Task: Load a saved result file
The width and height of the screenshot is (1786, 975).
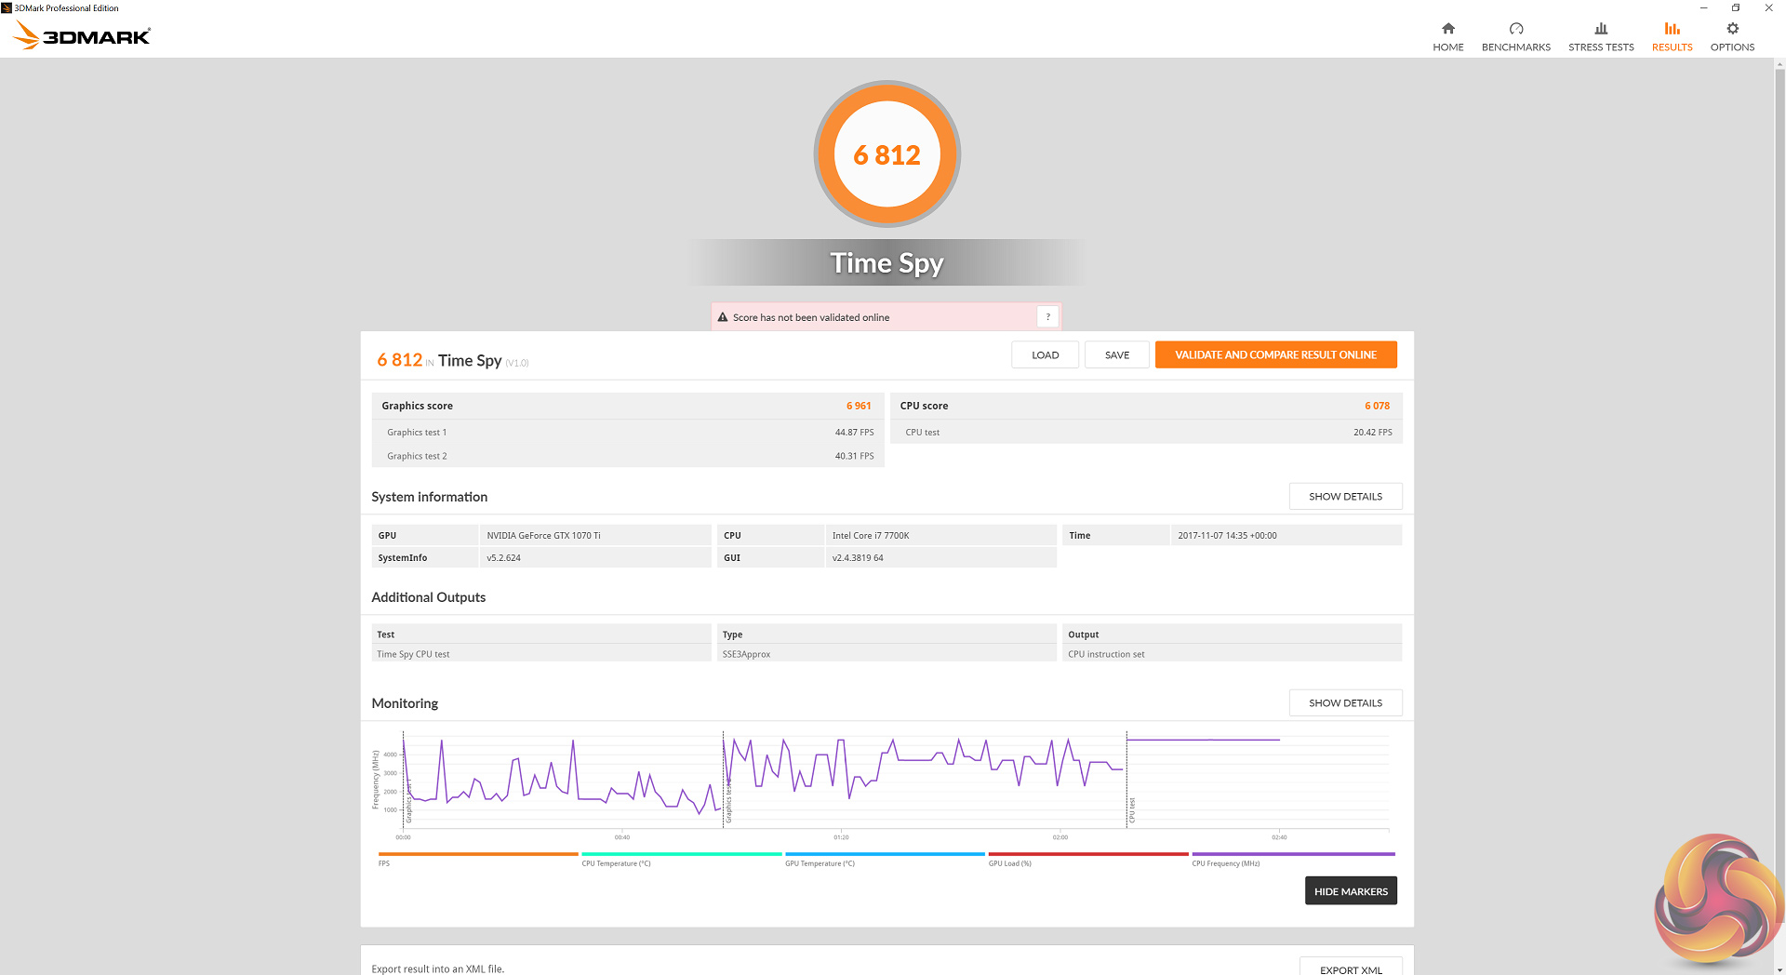Action: click(1045, 355)
